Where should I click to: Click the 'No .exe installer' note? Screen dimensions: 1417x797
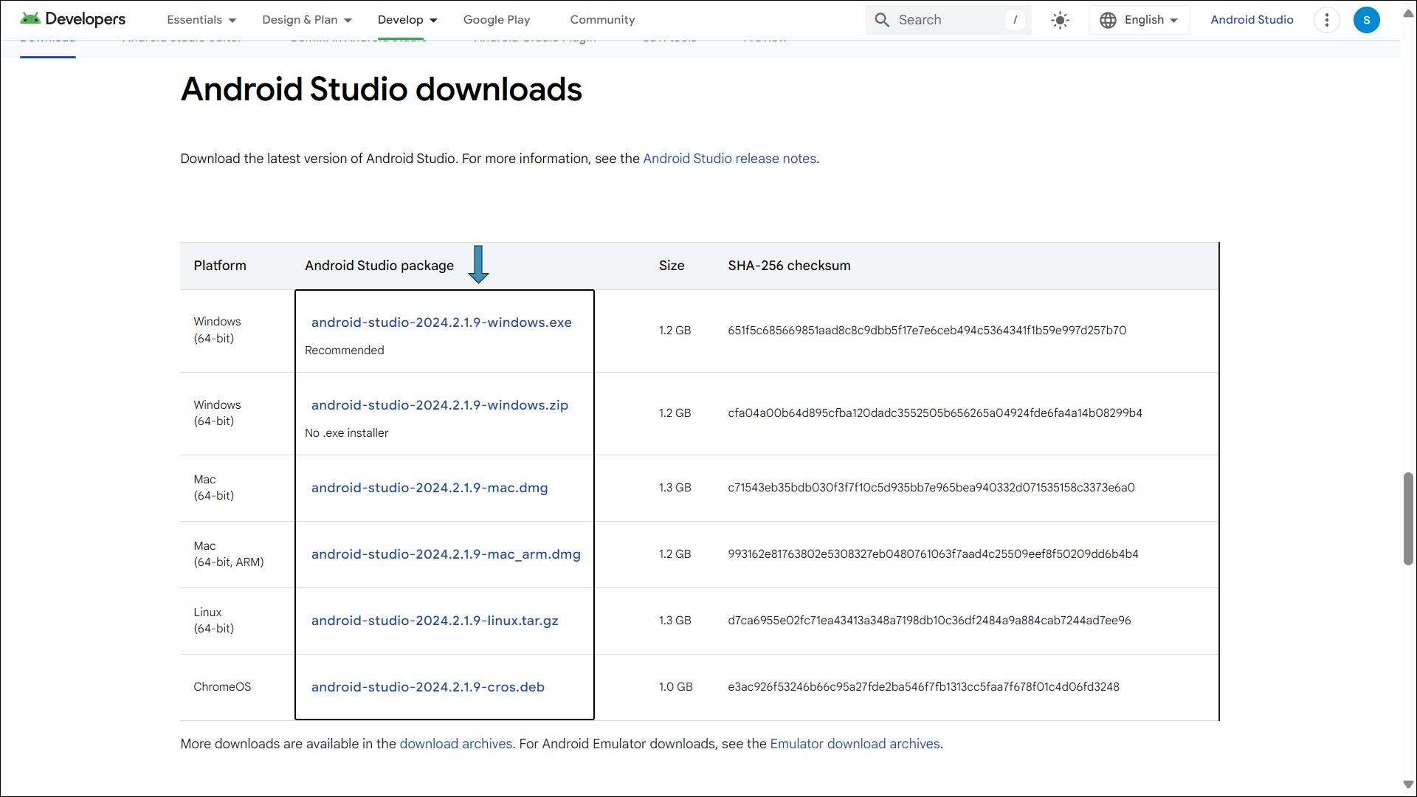(x=347, y=433)
